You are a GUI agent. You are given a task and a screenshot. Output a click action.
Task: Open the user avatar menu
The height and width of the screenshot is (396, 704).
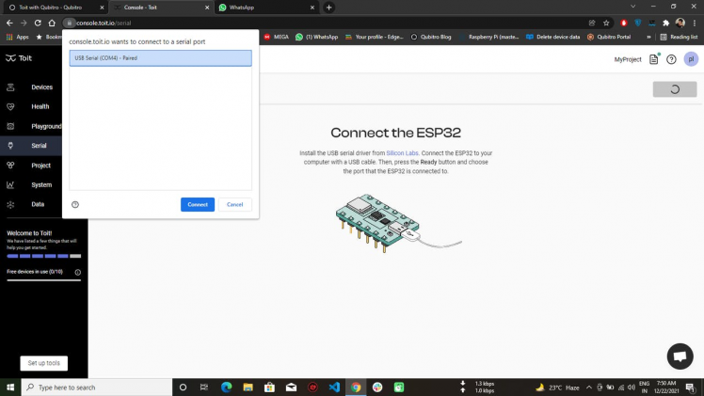point(691,59)
